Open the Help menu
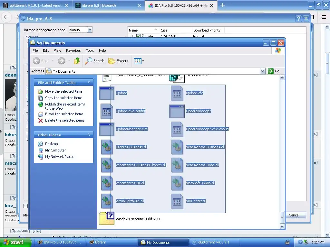This screenshot has width=330, height=247. (x=102, y=50)
